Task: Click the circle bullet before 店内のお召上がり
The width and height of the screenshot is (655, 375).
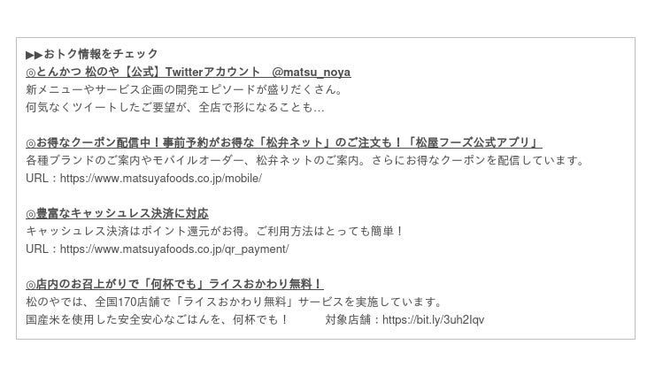Action: click(31, 285)
